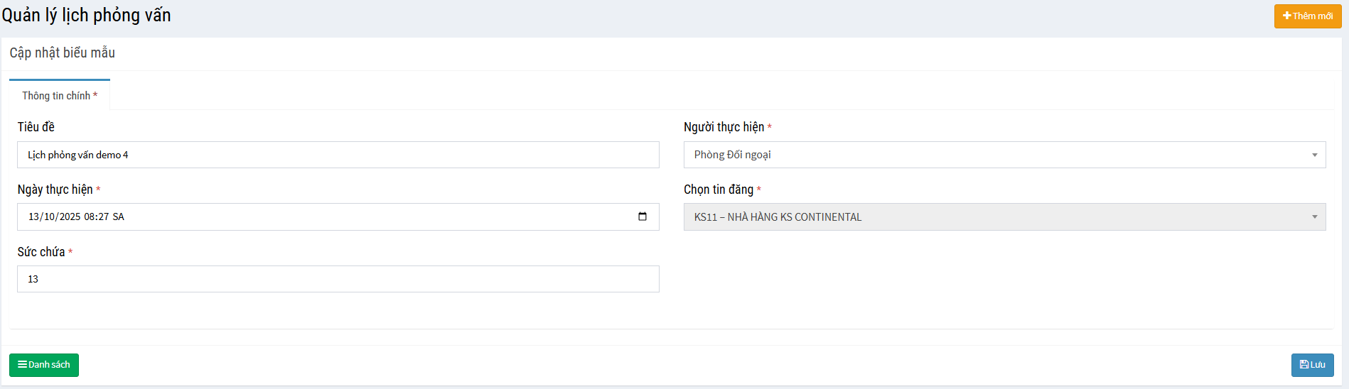Select the hour 08 in time portion
Screen dimensions: 1349x389
90,217
